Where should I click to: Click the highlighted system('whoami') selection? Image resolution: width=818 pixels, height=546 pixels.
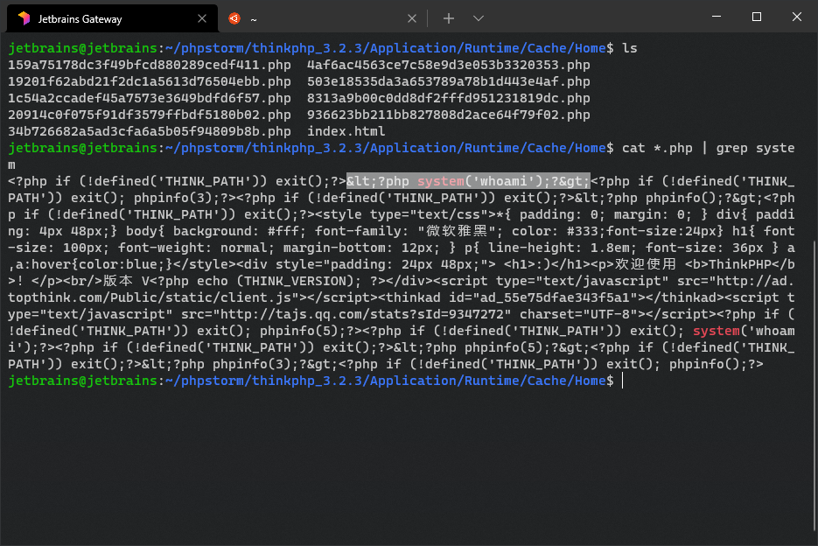(468, 181)
